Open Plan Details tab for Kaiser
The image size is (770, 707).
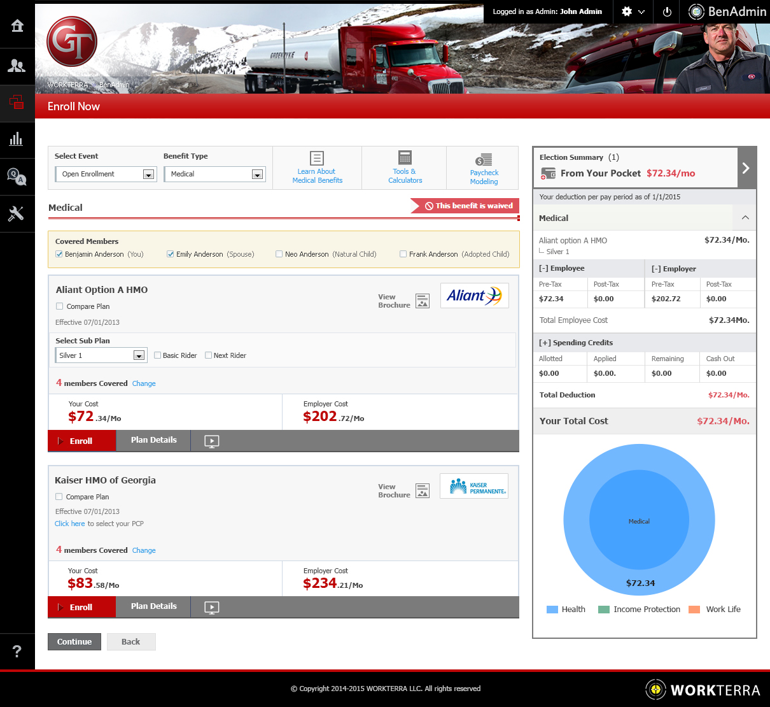(x=154, y=606)
